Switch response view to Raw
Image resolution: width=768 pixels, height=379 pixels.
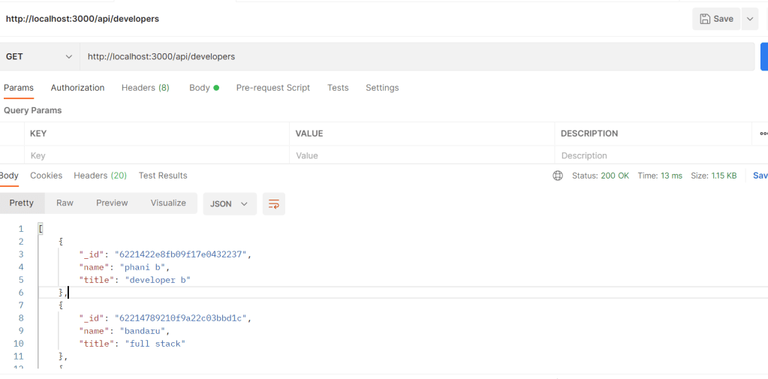[65, 203]
